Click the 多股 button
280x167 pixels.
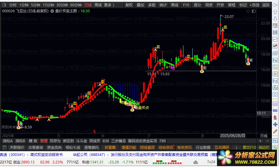152,5
